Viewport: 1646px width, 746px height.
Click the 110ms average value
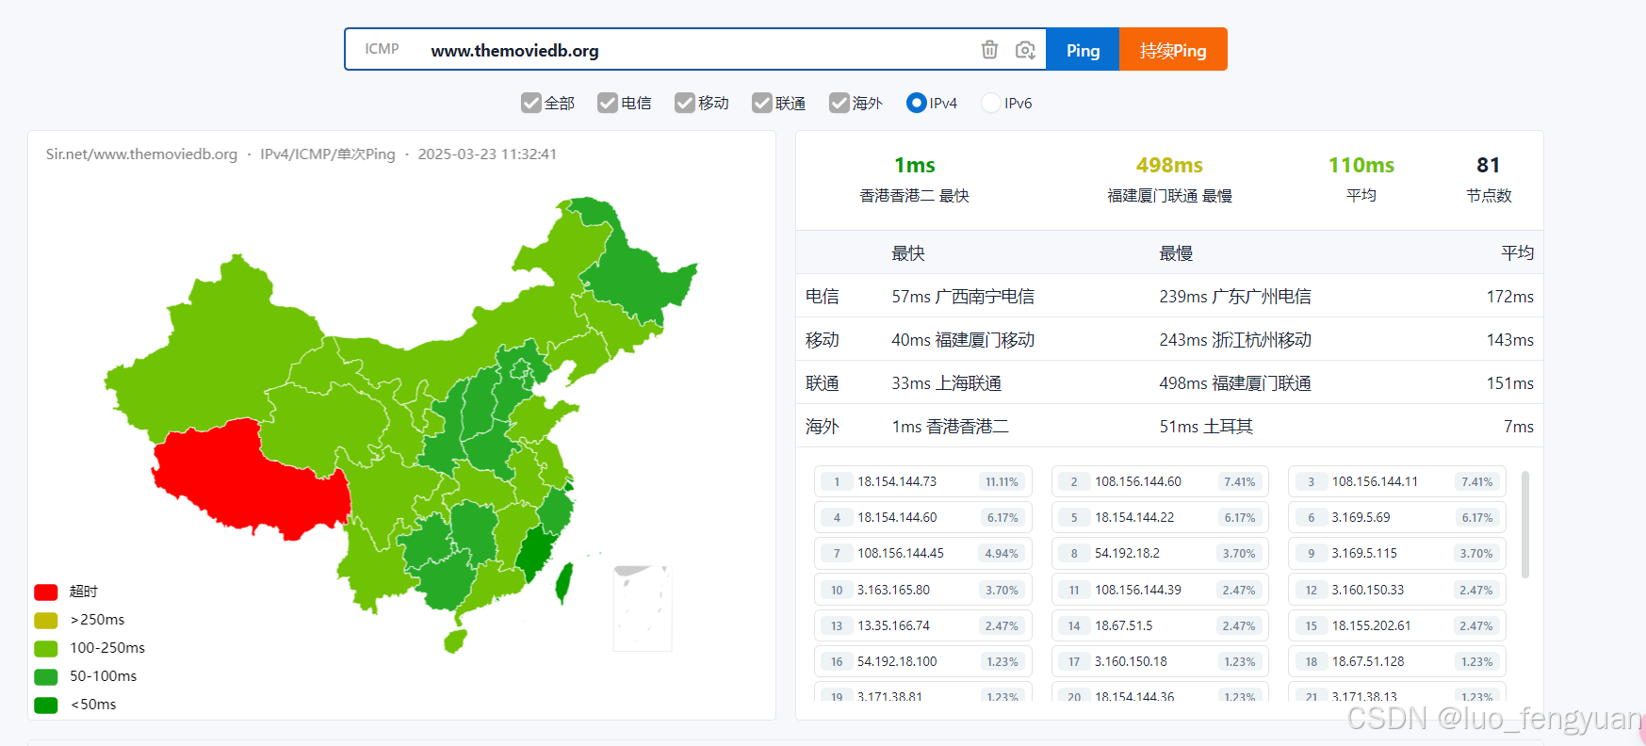[x=1361, y=166]
